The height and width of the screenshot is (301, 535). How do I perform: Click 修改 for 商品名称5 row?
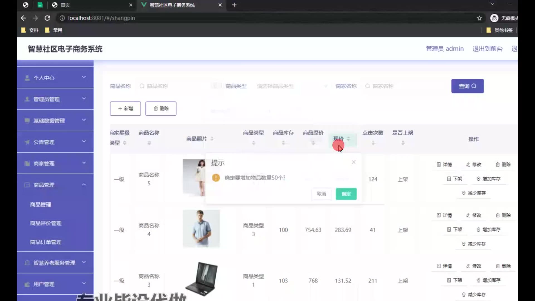coord(474,165)
